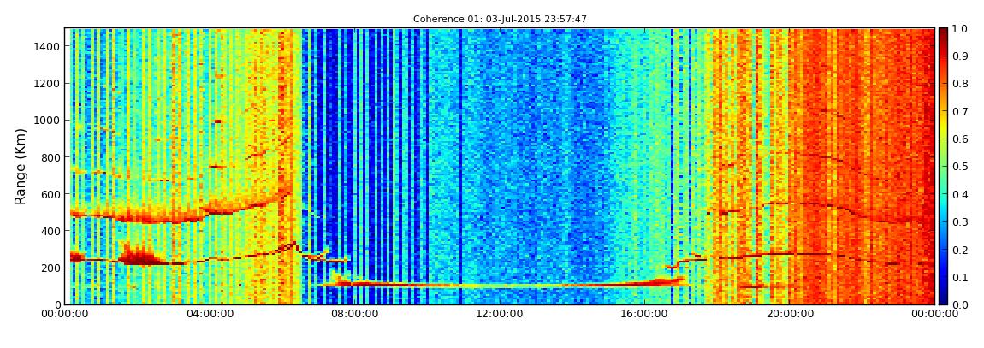The width and height of the screenshot is (984, 348).
Task: Click the horizontal red trace near 100 km at 12:00
Action: click(500, 286)
